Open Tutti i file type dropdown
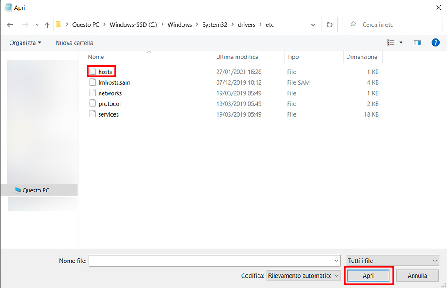 click(392, 261)
